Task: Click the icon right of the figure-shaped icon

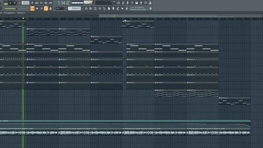Action: point(122,8)
